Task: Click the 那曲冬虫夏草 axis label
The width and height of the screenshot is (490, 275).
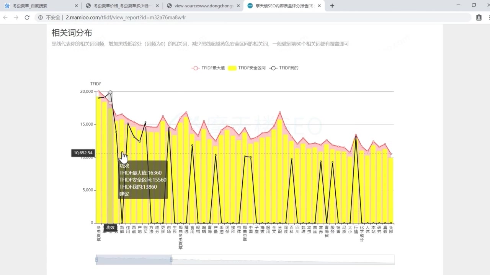Action: click(x=181, y=237)
